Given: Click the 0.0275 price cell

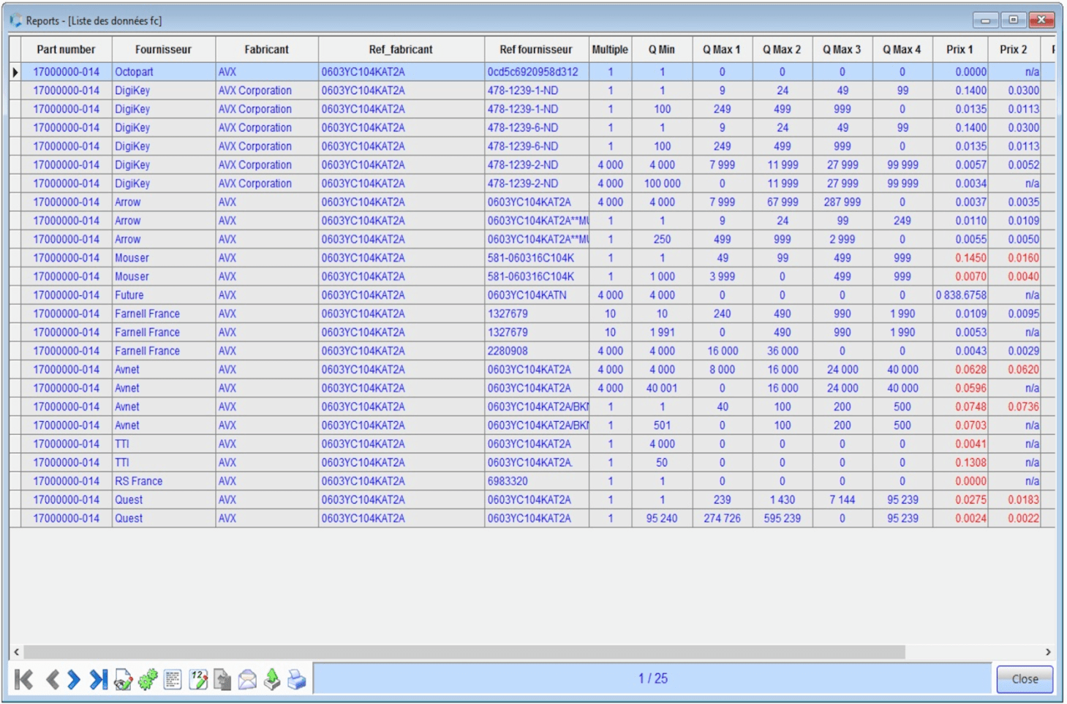Looking at the screenshot, I should [959, 500].
